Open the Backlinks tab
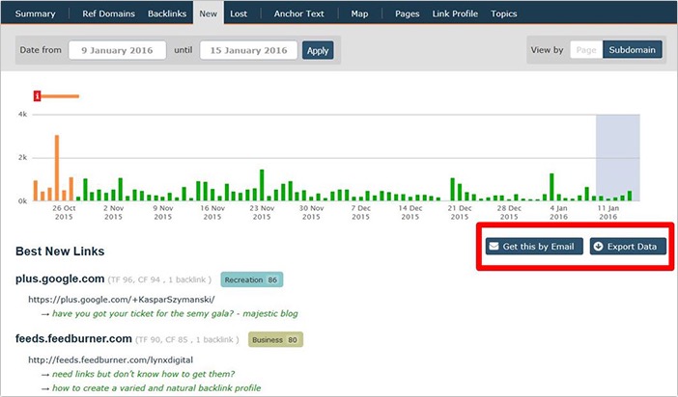 coord(167,14)
